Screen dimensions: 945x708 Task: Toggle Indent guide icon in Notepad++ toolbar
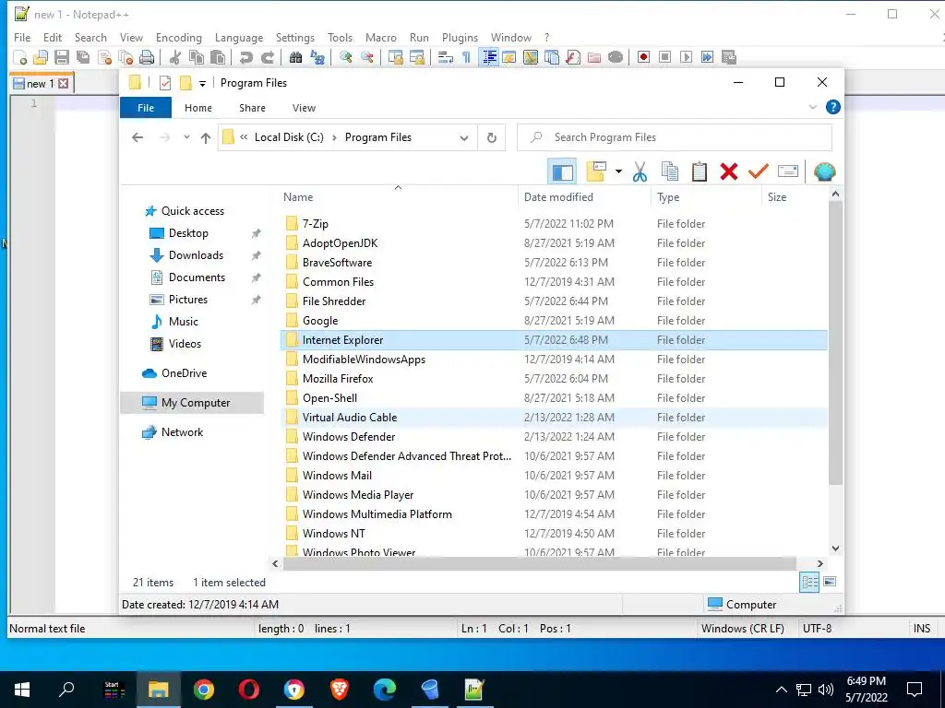point(489,57)
